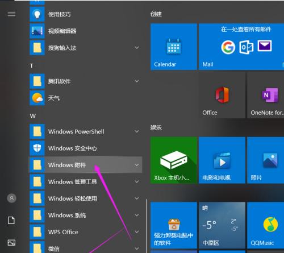The image size is (284, 253).
Task: Expand the Windows 附件 folder
Action: pos(86,165)
